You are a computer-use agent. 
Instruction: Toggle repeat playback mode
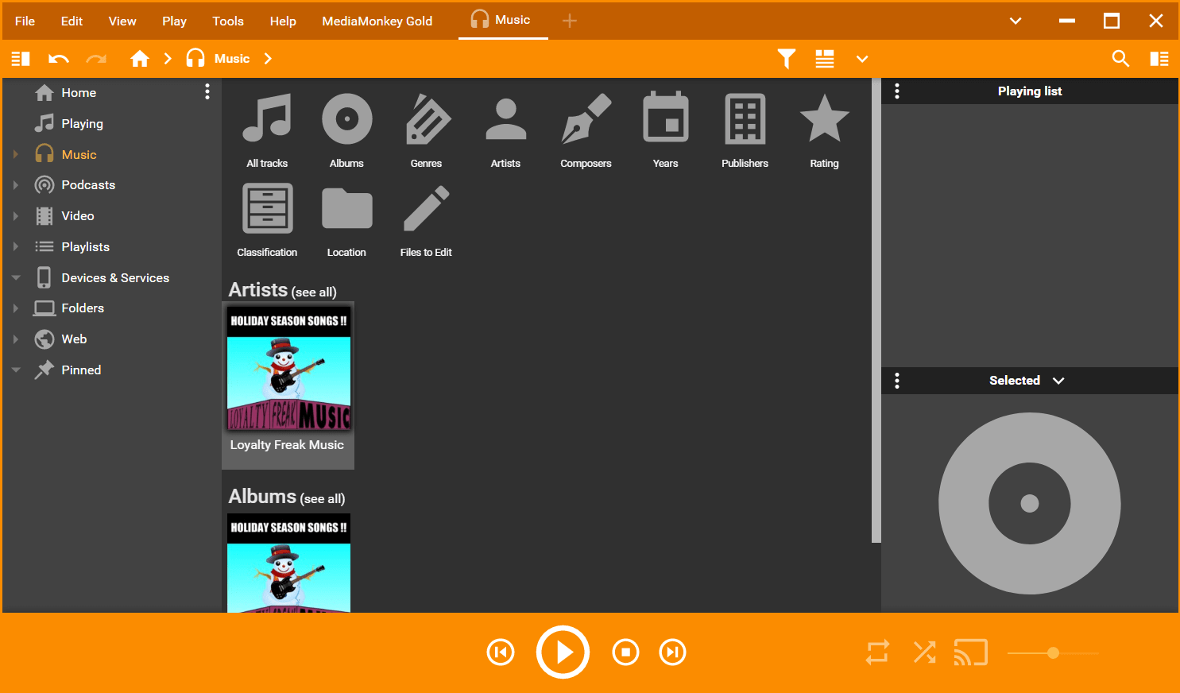tap(877, 652)
